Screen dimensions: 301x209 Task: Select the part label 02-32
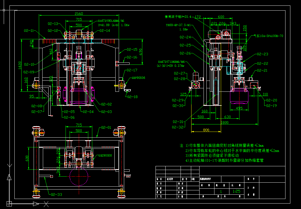point(178,127)
